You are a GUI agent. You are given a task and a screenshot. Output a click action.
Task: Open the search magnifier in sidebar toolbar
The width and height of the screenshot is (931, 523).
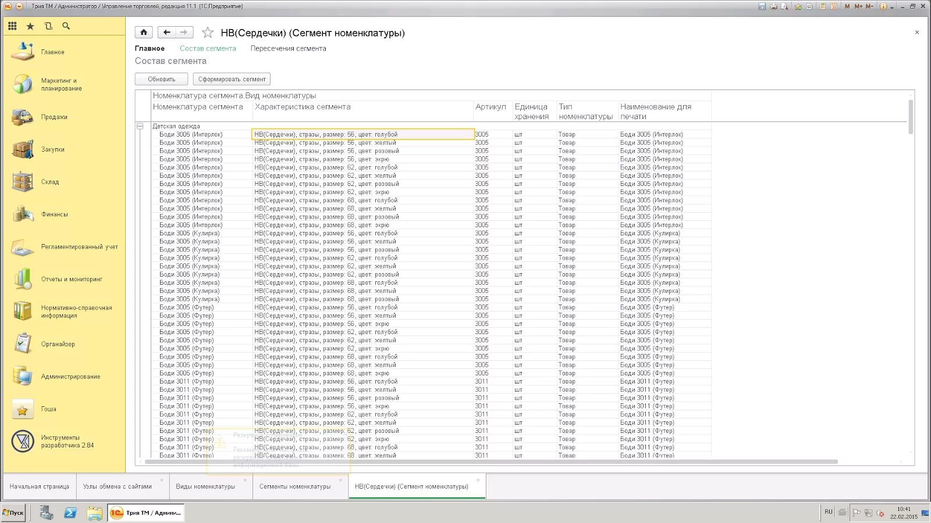[66, 26]
